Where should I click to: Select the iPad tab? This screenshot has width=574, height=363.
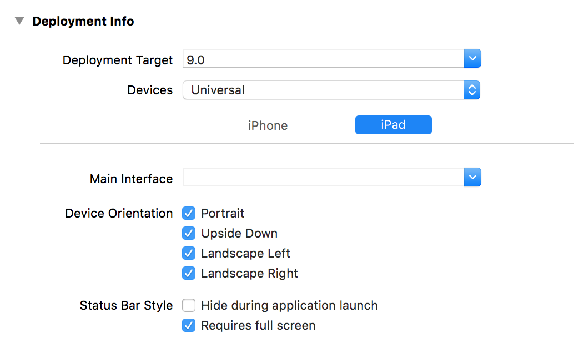(x=393, y=125)
